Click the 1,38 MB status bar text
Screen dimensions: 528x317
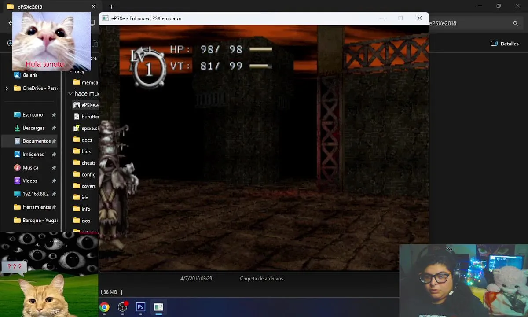tap(109, 292)
